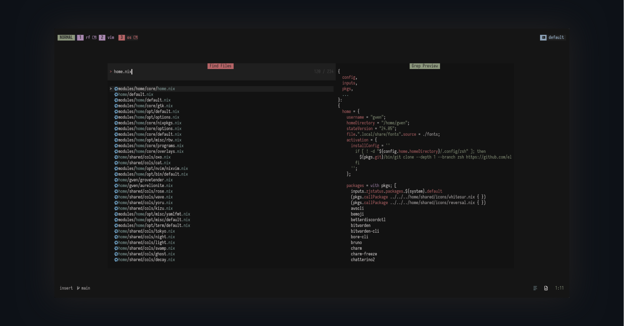This screenshot has width=624, height=326.
Task: Click nix icon of home/shared/cols/oxo.nix
Action: point(116,157)
